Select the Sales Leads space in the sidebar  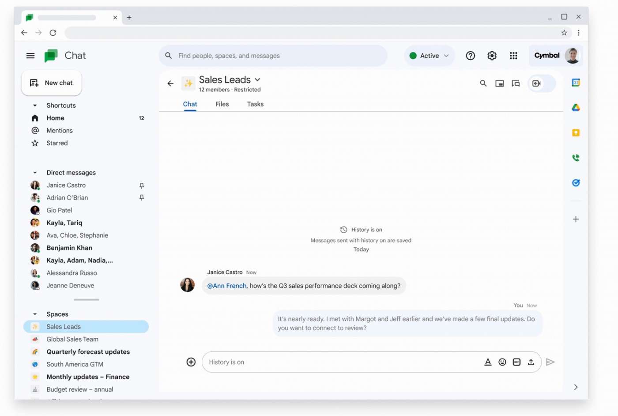pyautogui.click(x=86, y=327)
